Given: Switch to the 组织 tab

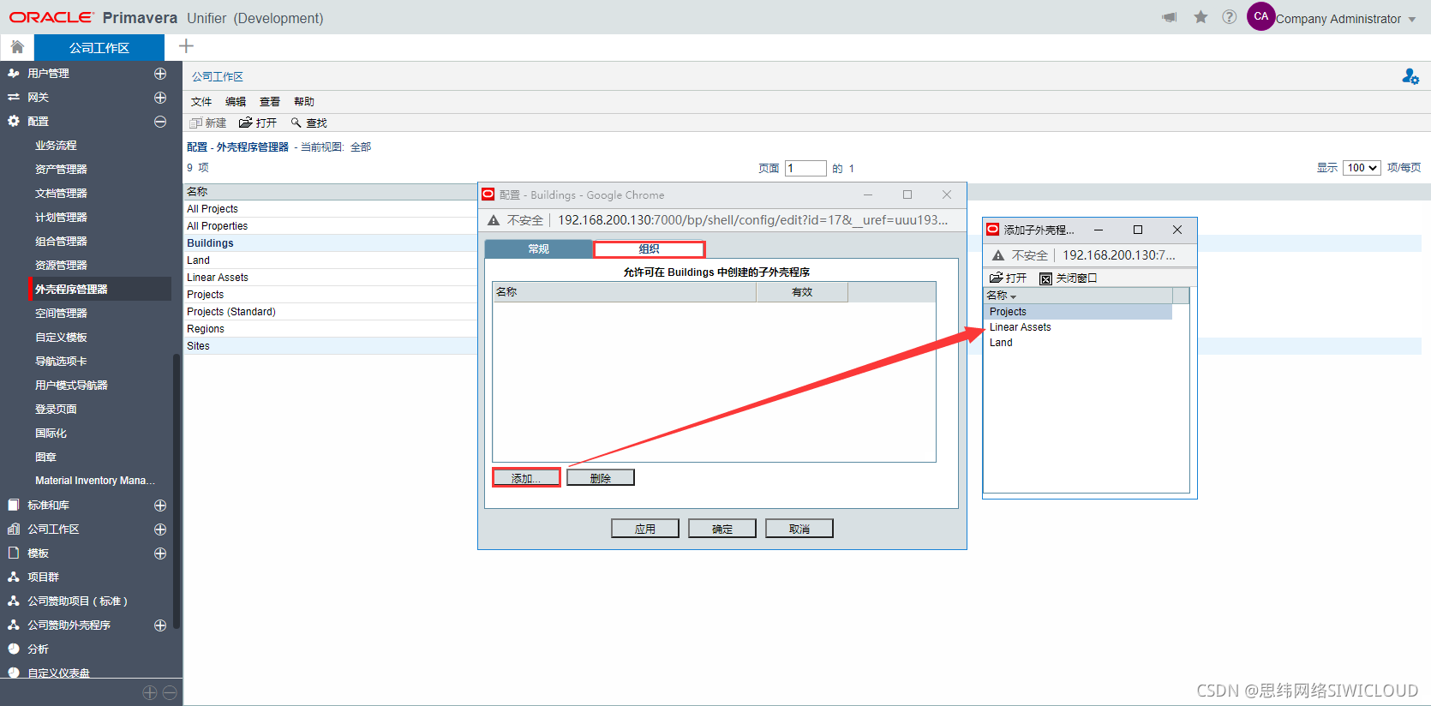Looking at the screenshot, I should pyautogui.click(x=650, y=249).
